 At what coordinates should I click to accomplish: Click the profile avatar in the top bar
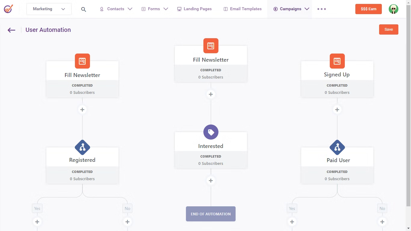393,9
